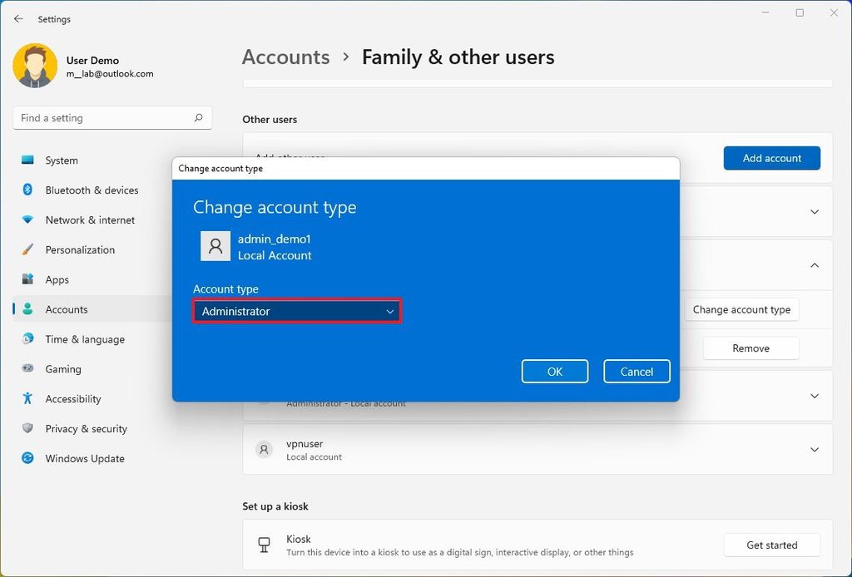Image resolution: width=852 pixels, height=577 pixels.
Task: Open Gaming settings
Action: coord(59,368)
